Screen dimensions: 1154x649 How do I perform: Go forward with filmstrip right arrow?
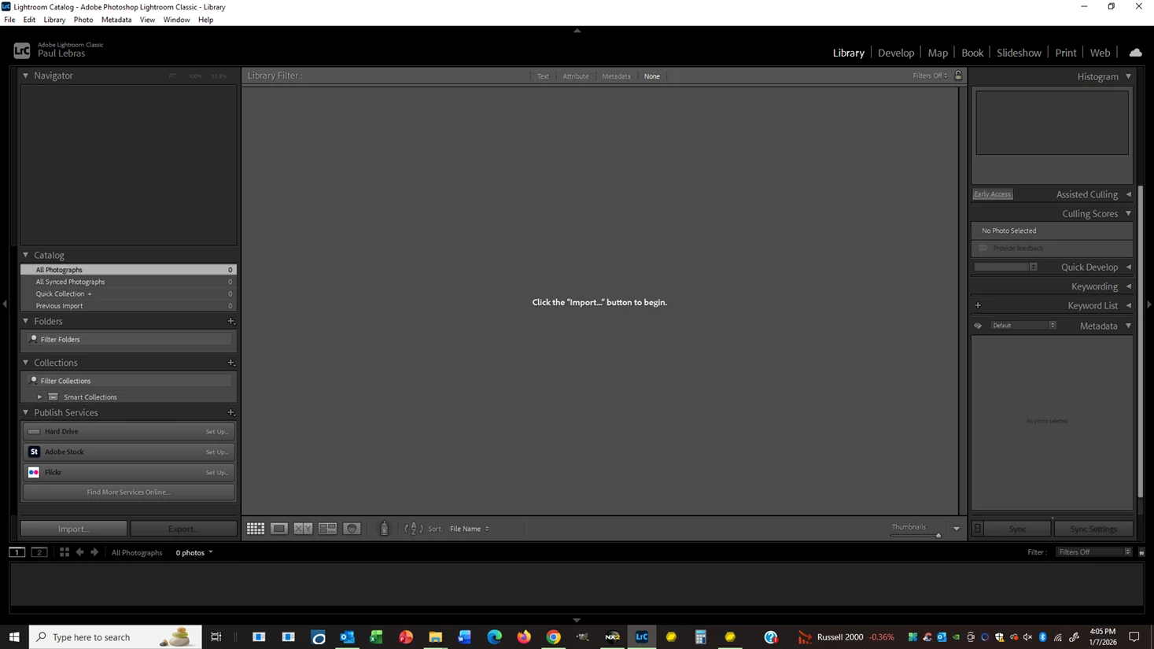(x=94, y=552)
